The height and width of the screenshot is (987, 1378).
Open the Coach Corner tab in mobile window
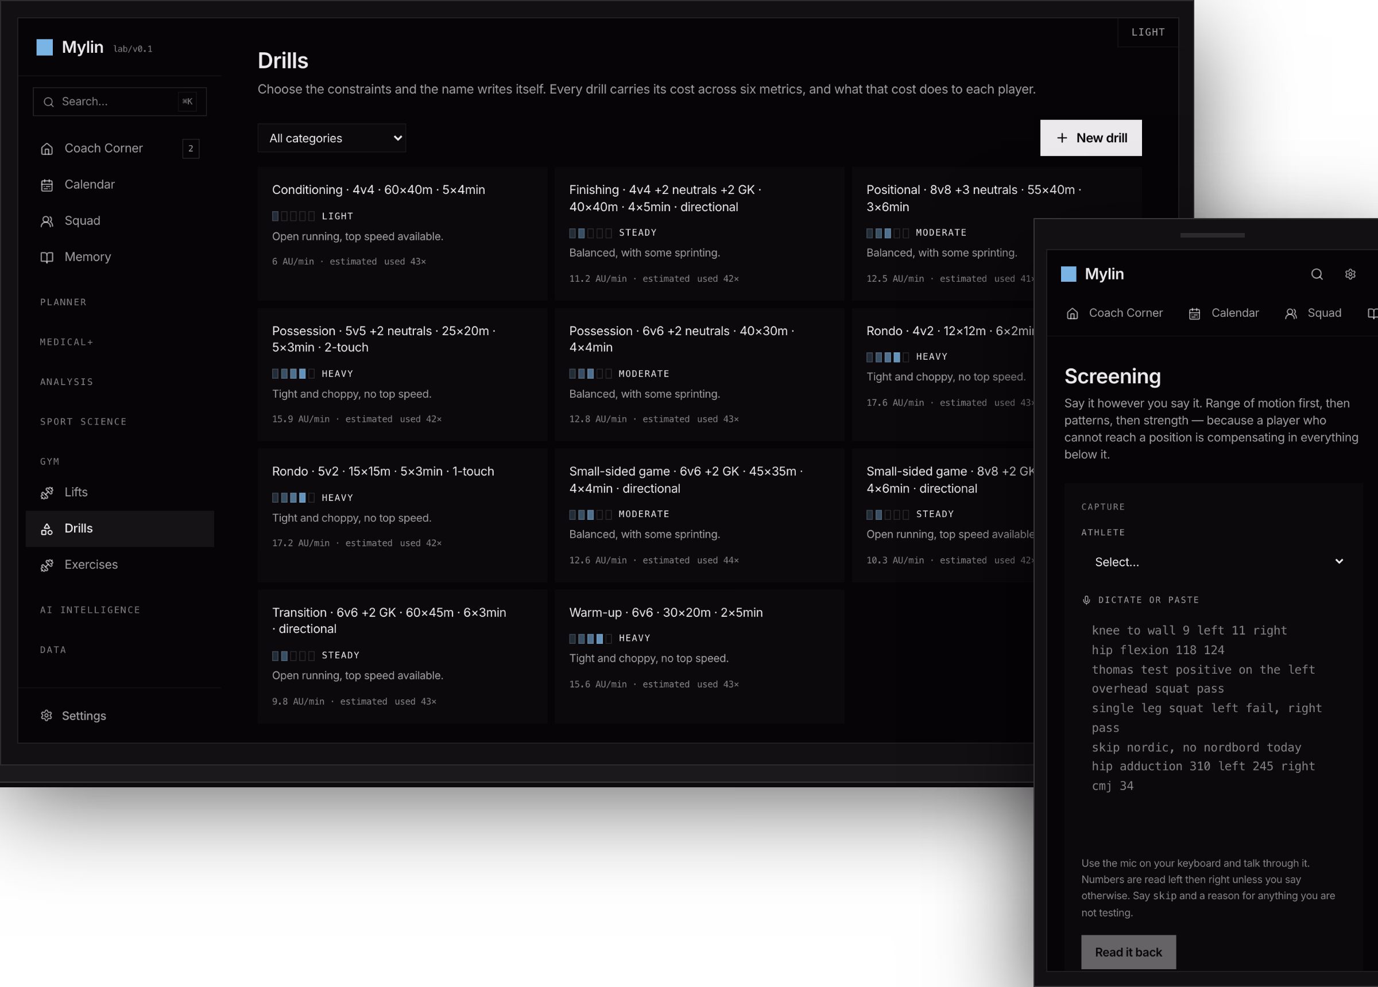click(1114, 313)
